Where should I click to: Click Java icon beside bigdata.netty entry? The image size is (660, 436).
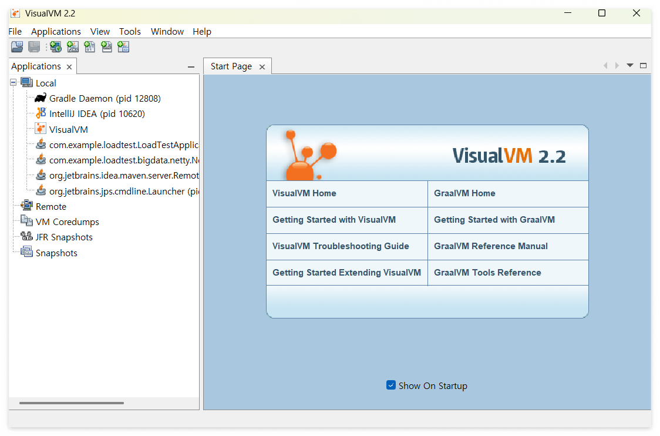pos(41,160)
